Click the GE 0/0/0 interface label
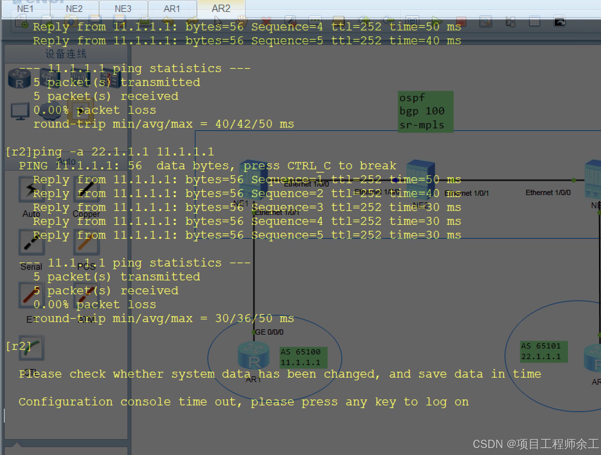This screenshot has width=601, height=455. 269,332
